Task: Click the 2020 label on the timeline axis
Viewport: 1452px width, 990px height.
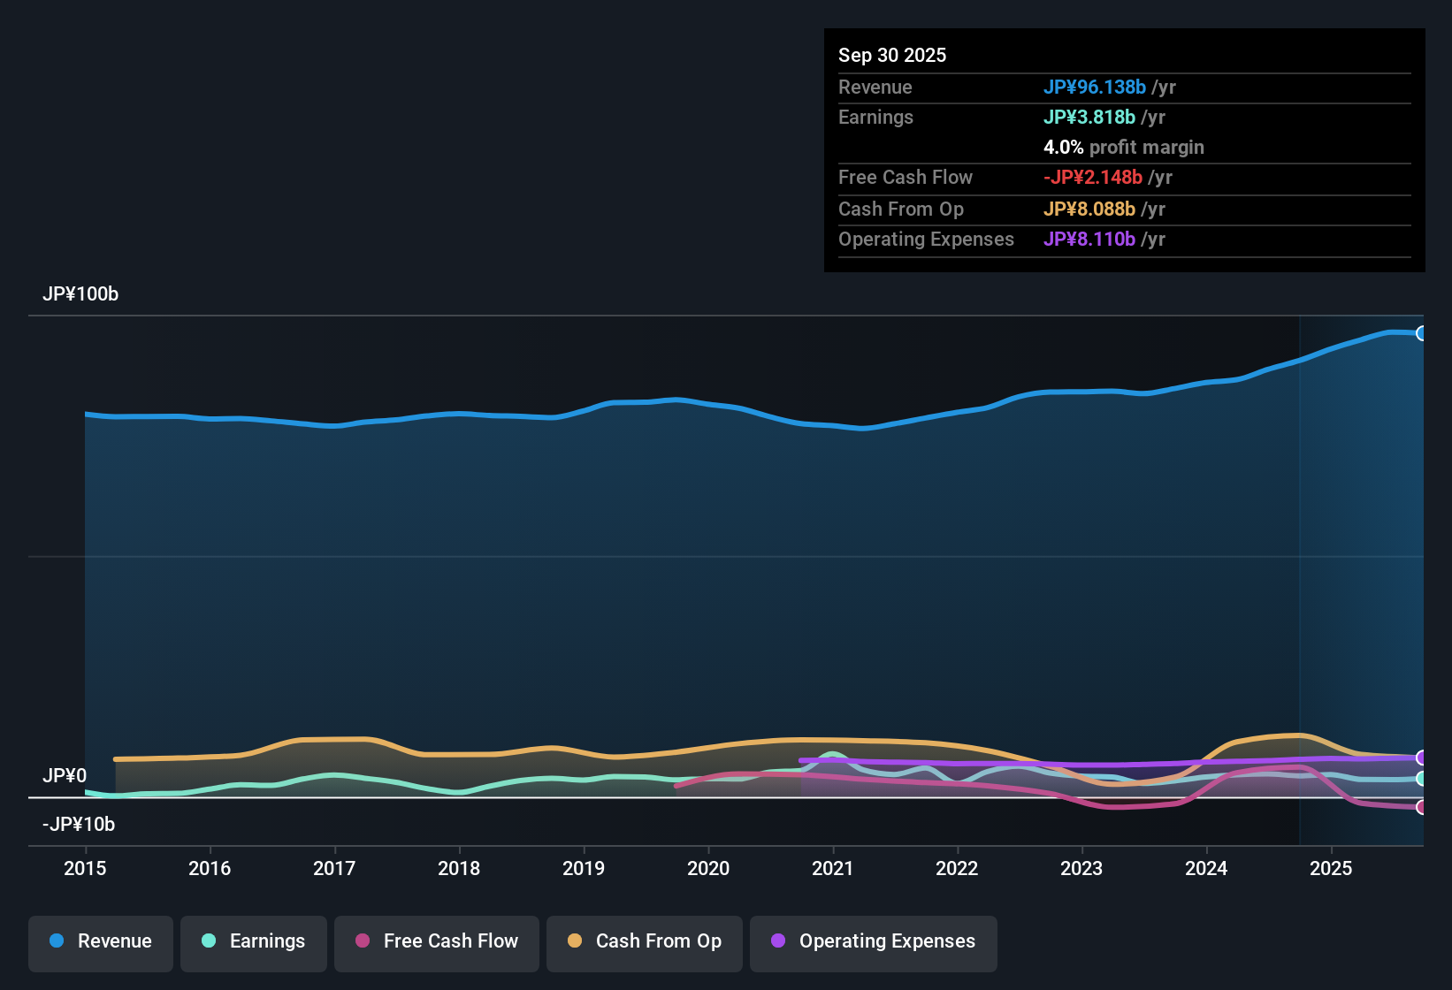Action: (707, 869)
